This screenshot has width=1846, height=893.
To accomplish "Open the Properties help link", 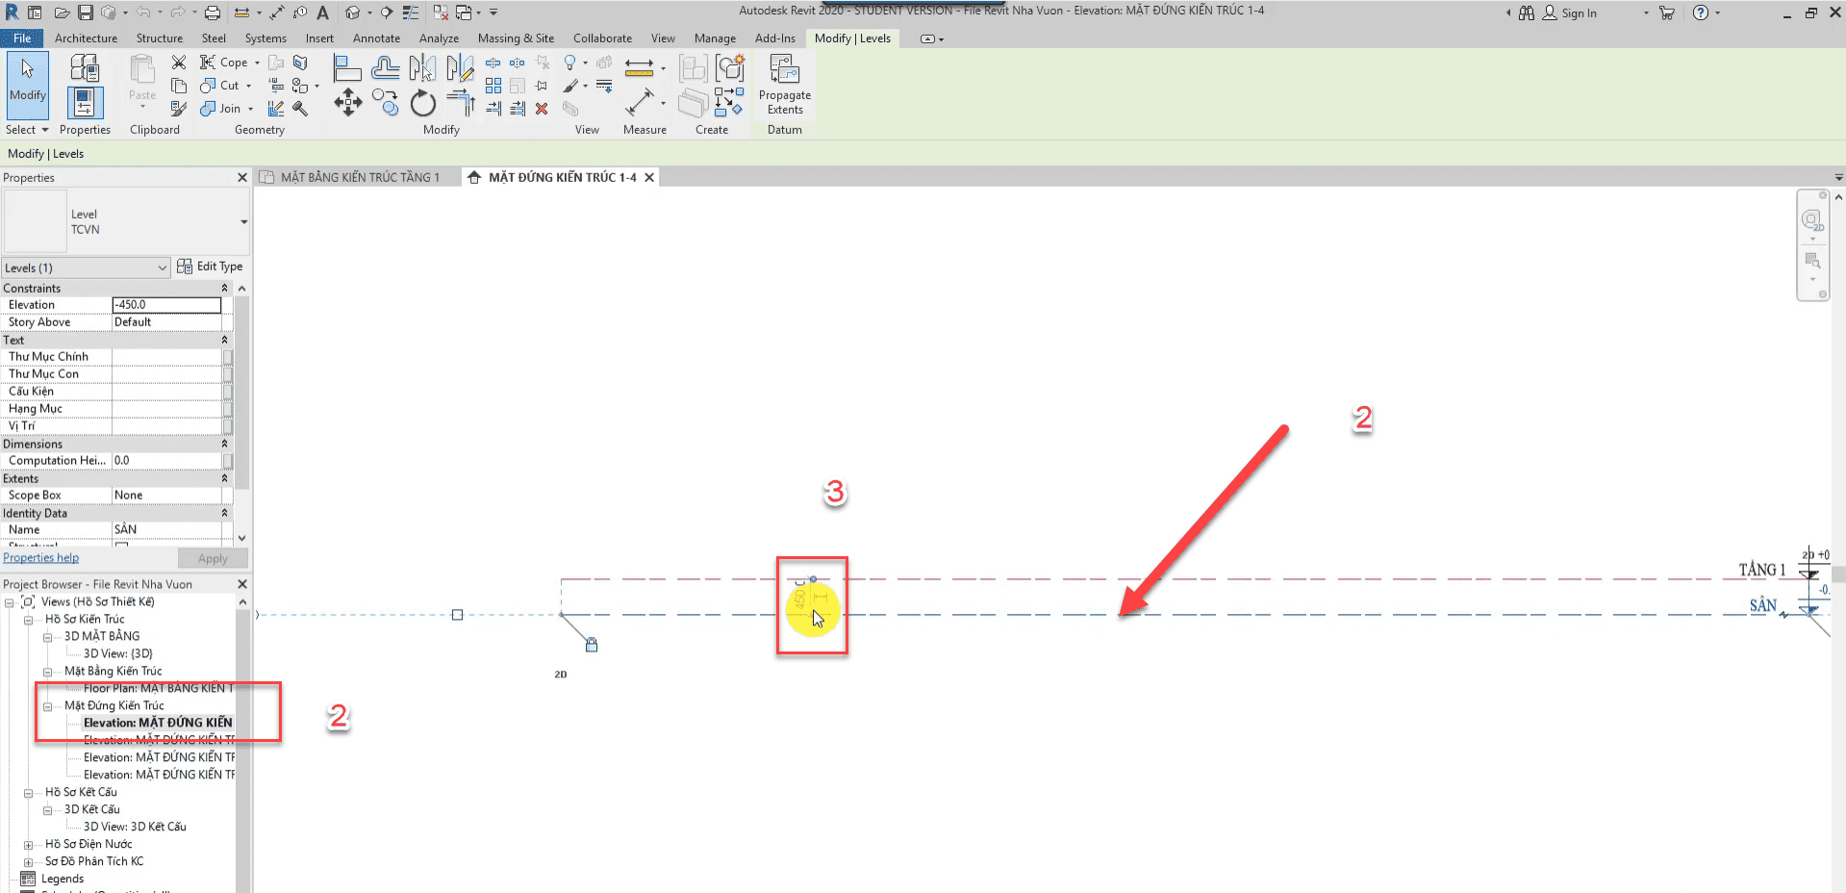I will tap(41, 558).
